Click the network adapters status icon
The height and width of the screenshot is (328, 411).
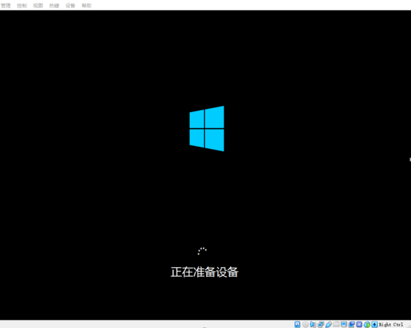[x=321, y=324]
